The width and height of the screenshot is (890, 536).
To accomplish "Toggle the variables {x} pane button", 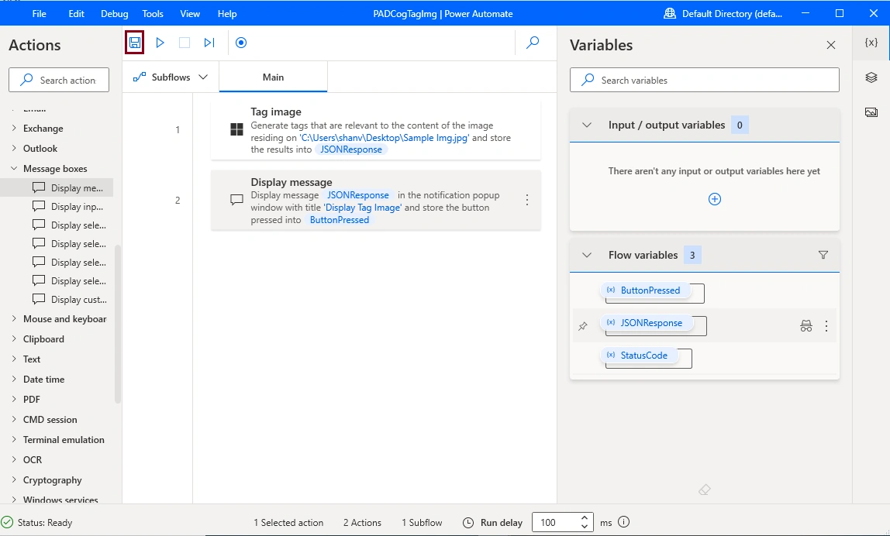I will click(x=871, y=43).
